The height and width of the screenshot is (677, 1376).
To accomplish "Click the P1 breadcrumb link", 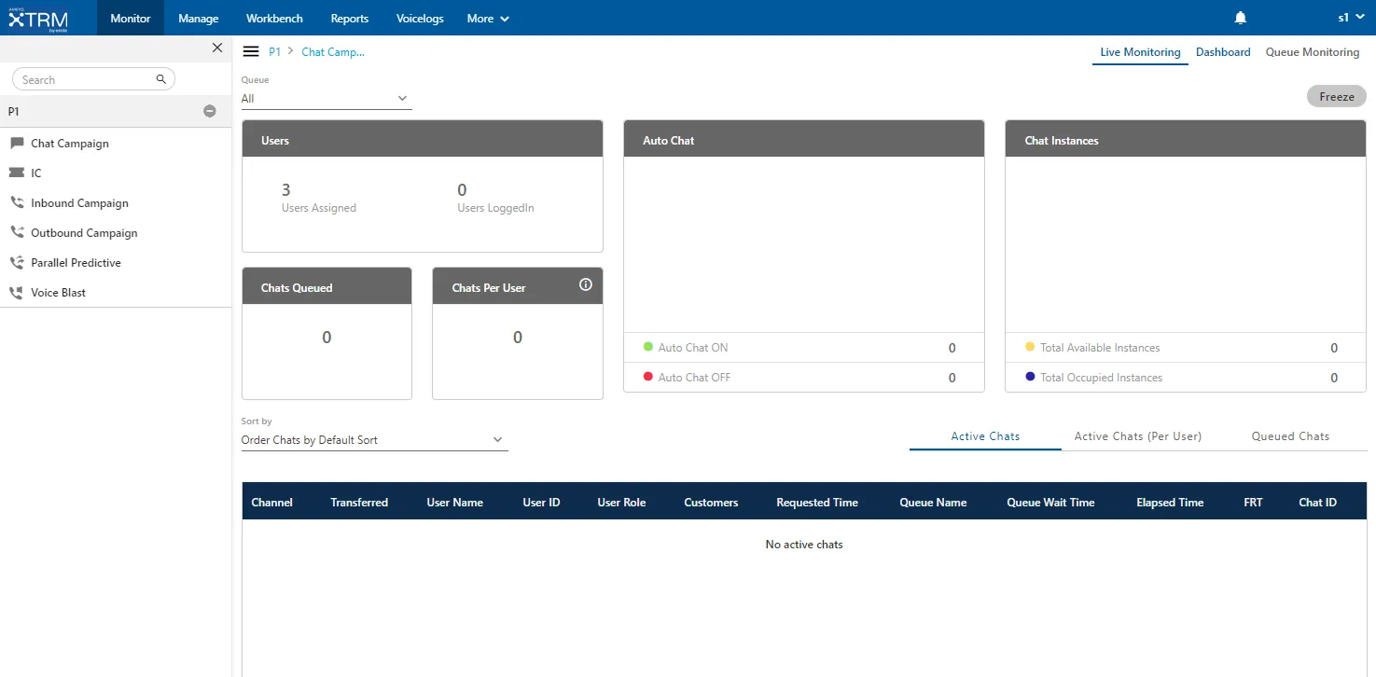I will [x=275, y=52].
